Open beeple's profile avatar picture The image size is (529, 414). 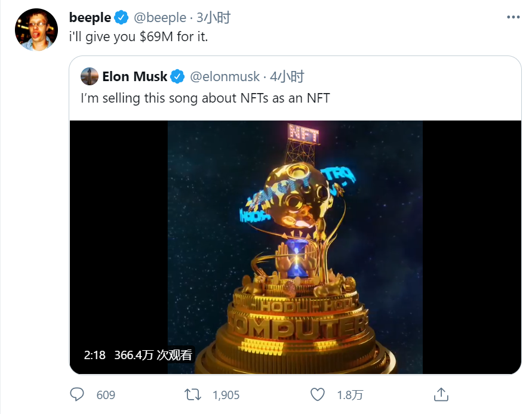tap(36, 30)
